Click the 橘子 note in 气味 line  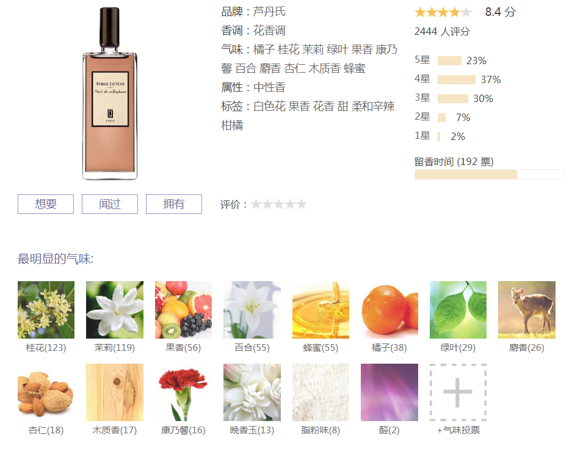(x=264, y=50)
